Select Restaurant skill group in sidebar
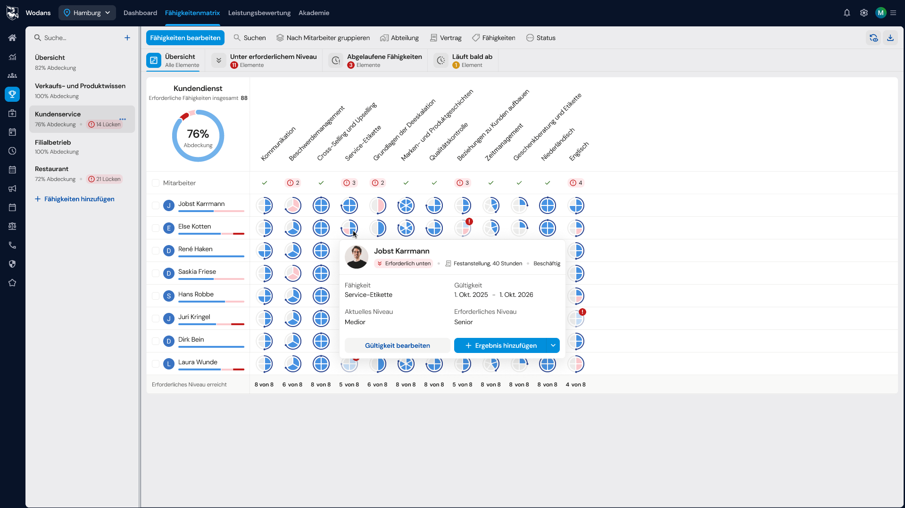905x508 pixels. click(x=82, y=173)
